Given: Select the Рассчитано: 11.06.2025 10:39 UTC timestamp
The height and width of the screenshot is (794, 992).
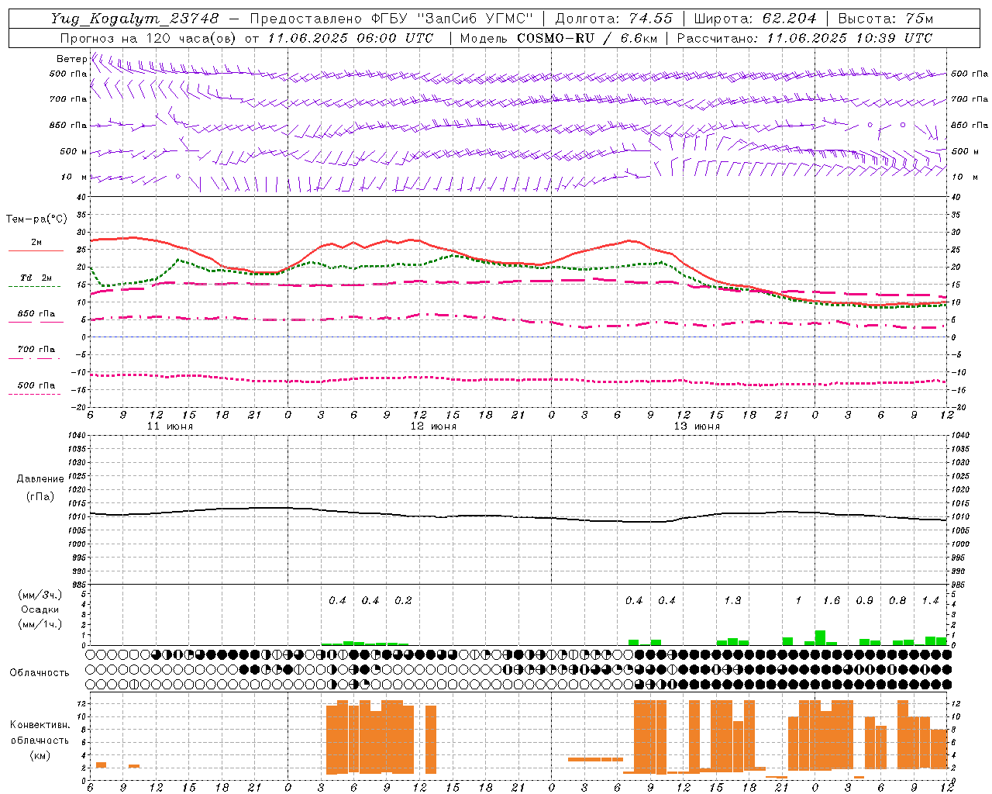Looking at the screenshot, I should [804, 38].
